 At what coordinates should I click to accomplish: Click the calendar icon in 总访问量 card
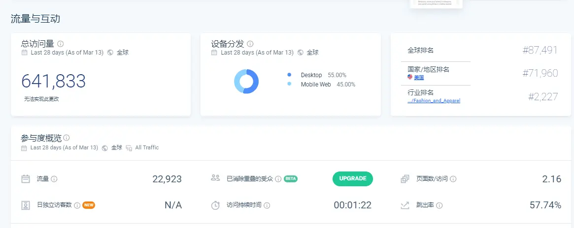coord(24,53)
